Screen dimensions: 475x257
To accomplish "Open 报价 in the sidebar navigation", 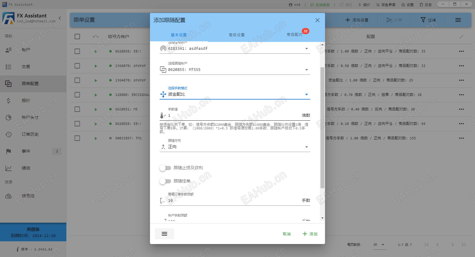I will click(33, 100).
